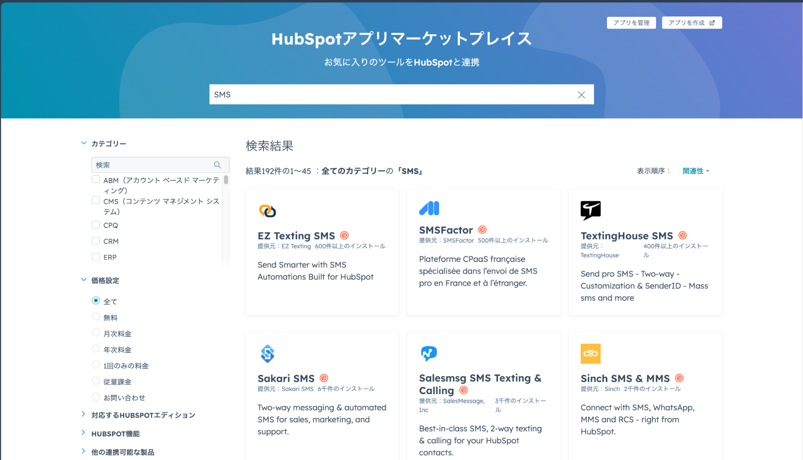Viewport: 803px width, 460px height.
Task: Click '2千件のインストール' text on Sinch
Action: 652,389
